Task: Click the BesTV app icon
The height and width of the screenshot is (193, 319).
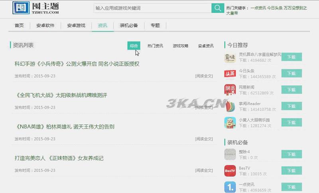Action: 230,171
